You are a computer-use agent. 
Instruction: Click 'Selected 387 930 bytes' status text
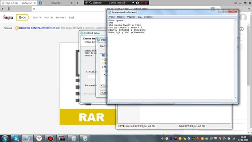tap(140, 126)
